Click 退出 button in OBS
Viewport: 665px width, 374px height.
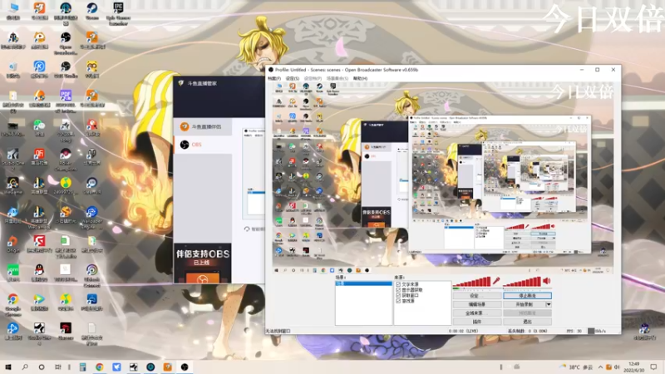pyautogui.click(x=527, y=322)
